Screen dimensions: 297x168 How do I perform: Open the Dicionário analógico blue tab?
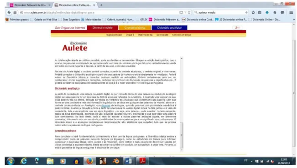click(169, 28)
